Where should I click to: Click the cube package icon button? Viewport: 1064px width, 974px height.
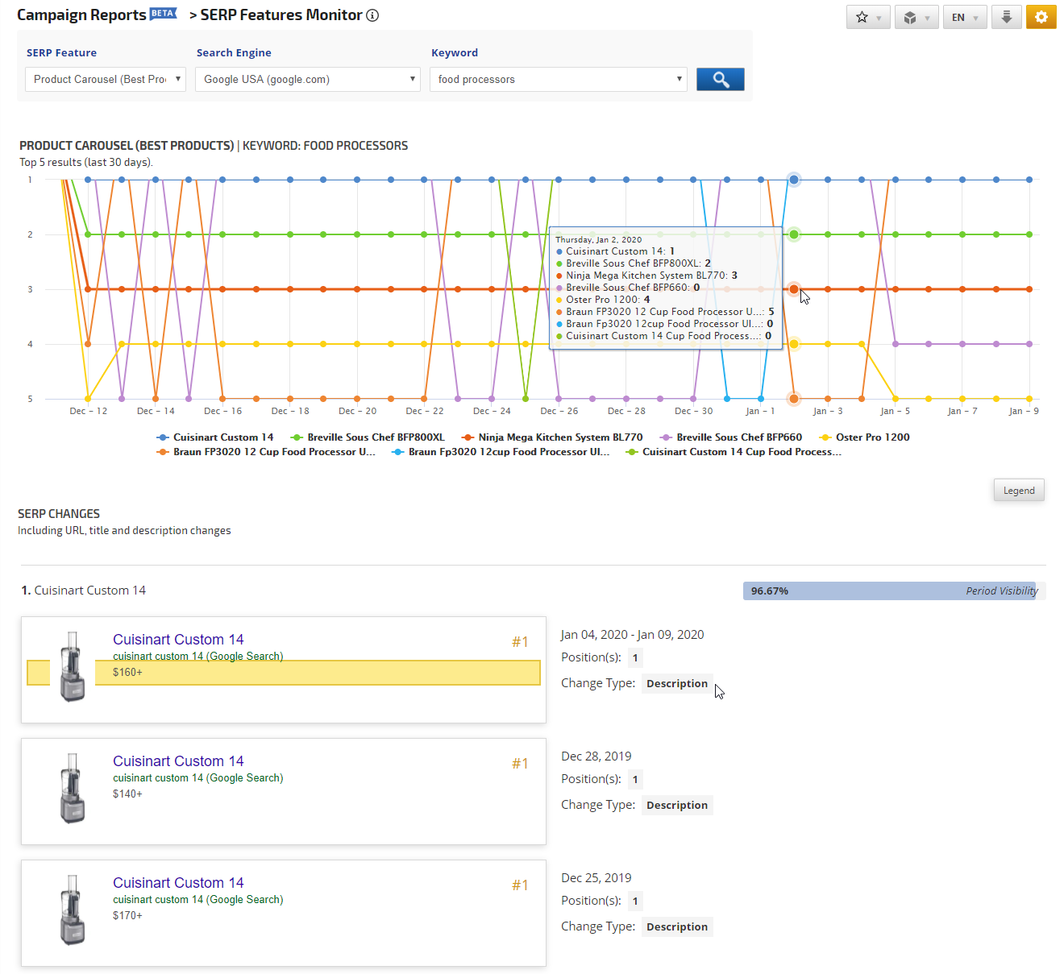915,17
